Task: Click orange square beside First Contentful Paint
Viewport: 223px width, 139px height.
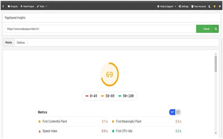Action: (40, 121)
